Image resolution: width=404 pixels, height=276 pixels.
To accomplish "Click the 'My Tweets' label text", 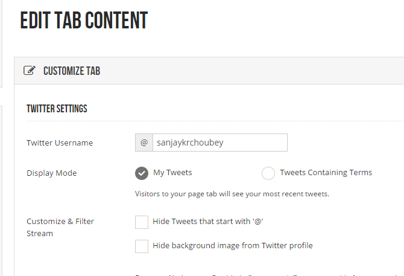I will click(172, 173).
